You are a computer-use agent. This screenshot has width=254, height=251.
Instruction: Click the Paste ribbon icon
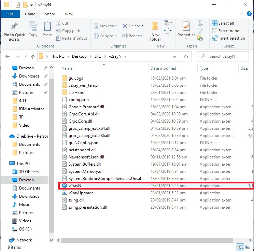pos(47,26)
